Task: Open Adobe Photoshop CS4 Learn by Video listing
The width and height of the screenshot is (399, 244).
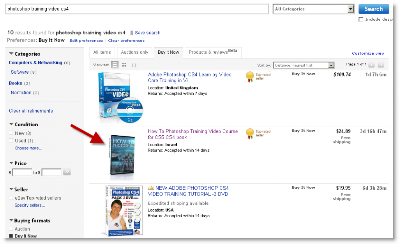Action: [190, 78]
